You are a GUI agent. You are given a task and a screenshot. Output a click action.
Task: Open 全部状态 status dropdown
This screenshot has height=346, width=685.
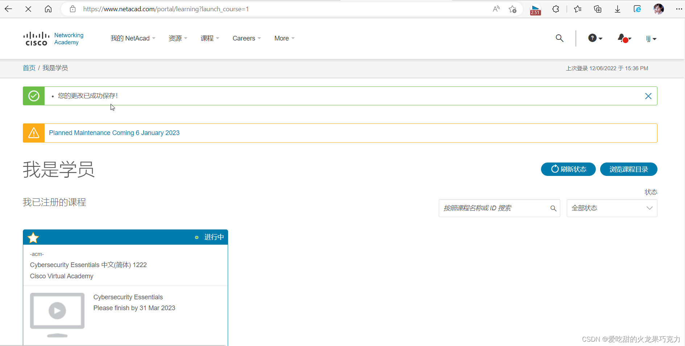(x=612, y=208)
